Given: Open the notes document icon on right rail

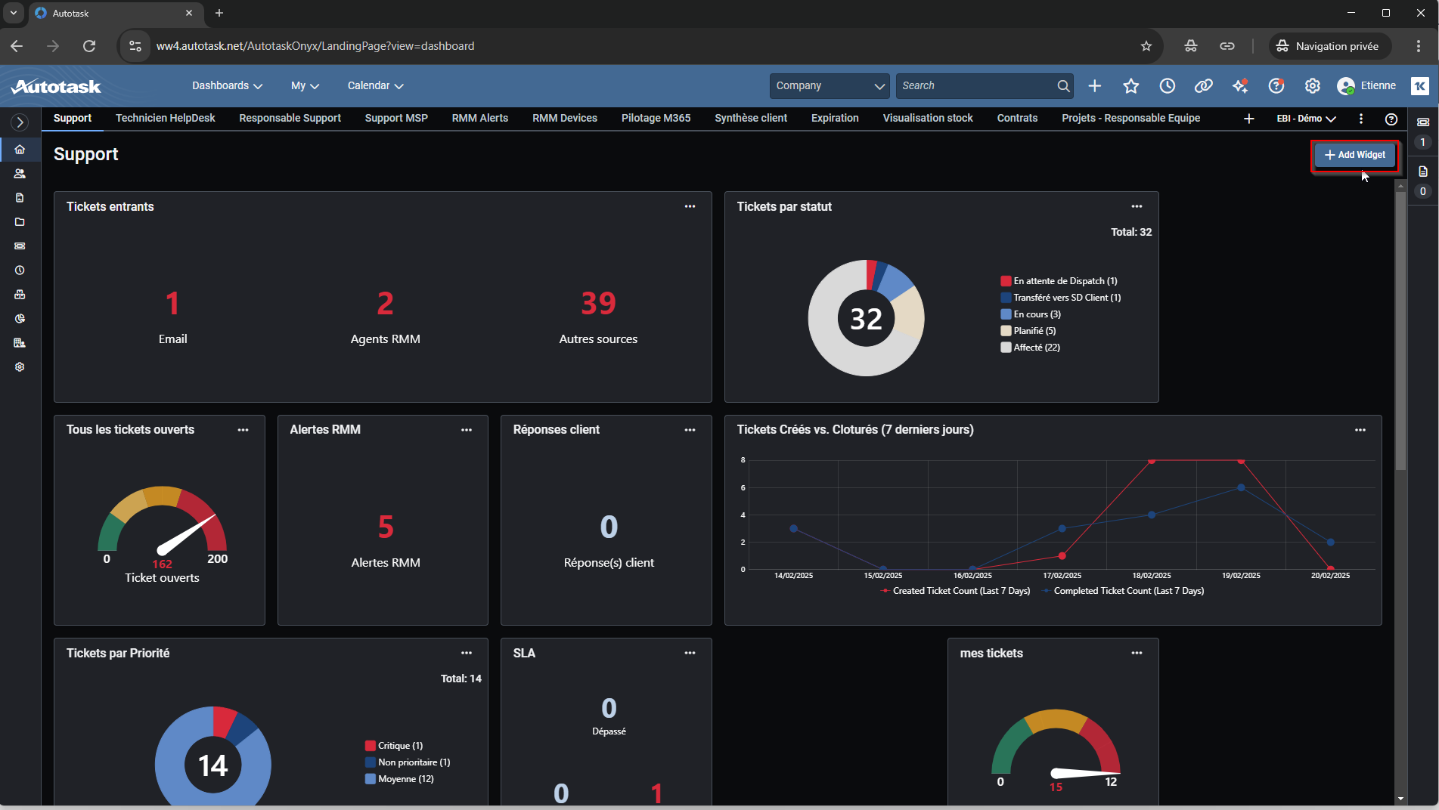Looking at the screenshot, I should (1423, 172).
